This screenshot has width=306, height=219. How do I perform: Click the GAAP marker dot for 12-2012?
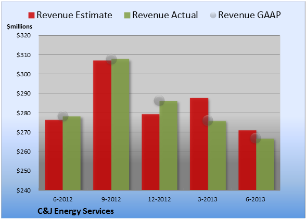click(x=159, y=101)
